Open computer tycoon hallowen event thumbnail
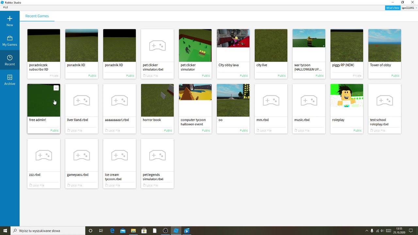Viewport: 418px width, 235px height. [x=195, y=92]
